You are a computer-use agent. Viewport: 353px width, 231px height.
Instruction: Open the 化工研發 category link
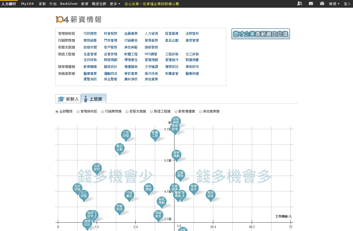click(x=192, y=54)
